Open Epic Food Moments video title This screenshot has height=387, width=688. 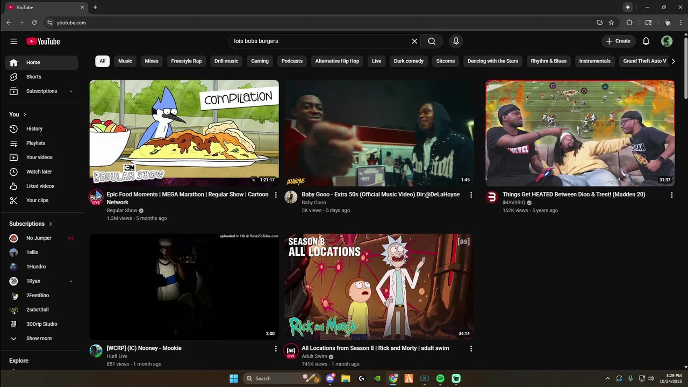click(x=188, y=198)
